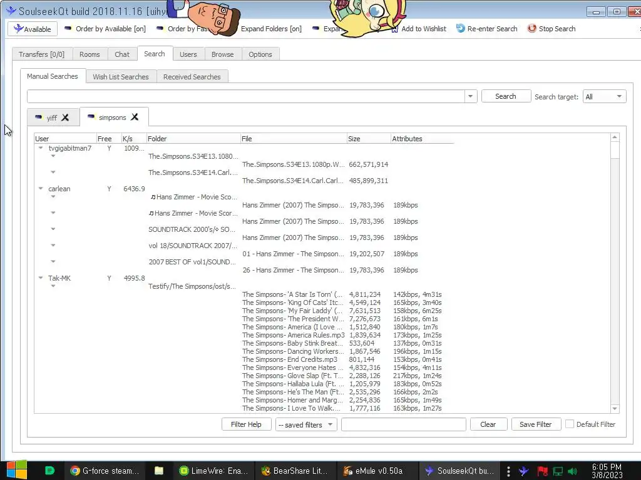Enable the Default Filter checkbox
This screenshot has height=480, width=641.
click(x=570, y=424)
